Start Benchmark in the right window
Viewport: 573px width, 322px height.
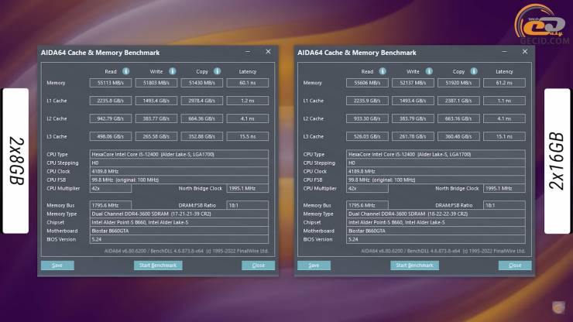pos(414,265)
